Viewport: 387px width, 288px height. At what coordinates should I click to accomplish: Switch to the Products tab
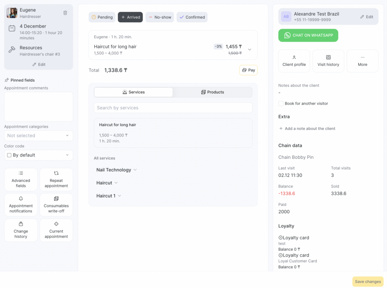212,92
